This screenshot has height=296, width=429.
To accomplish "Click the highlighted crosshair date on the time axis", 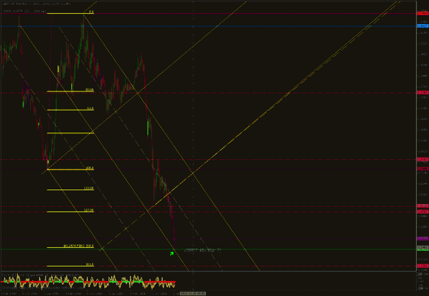I will pos(193,293).
